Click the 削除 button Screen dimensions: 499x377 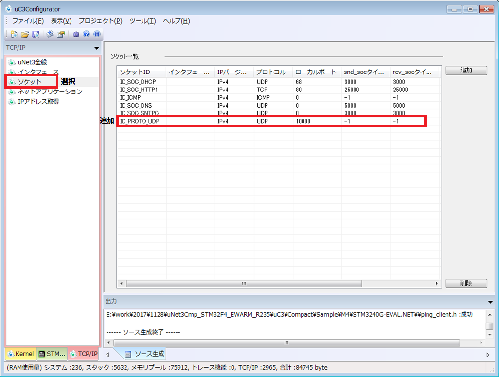466,283
